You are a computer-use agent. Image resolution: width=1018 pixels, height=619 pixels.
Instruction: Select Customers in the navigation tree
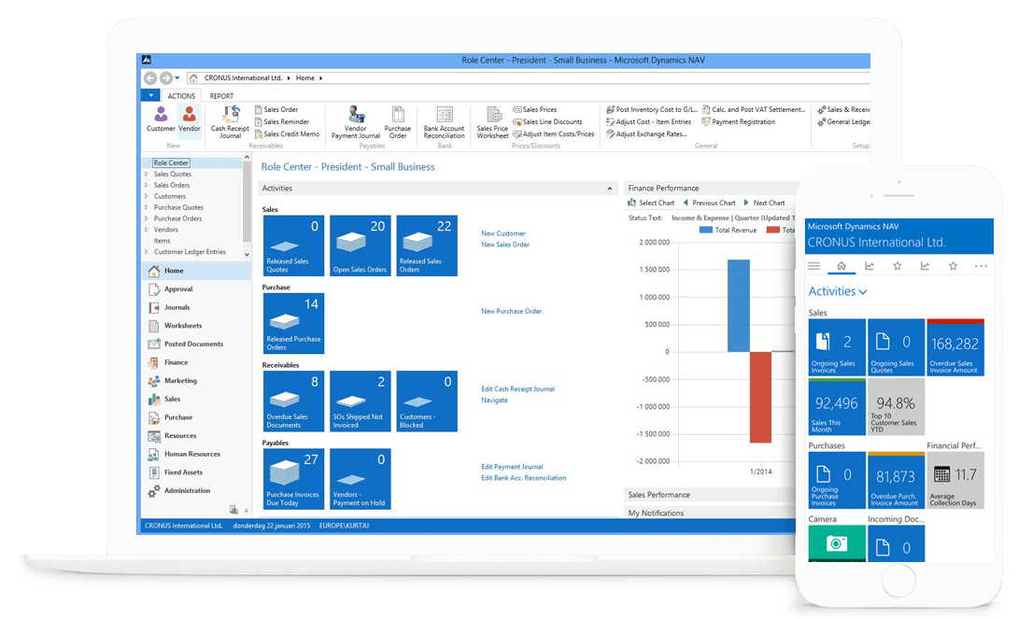point(169,196)
